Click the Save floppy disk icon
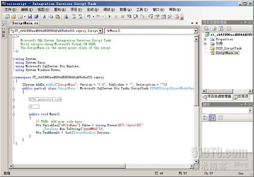This screenshot has width=254, height=177. (30, 17)
